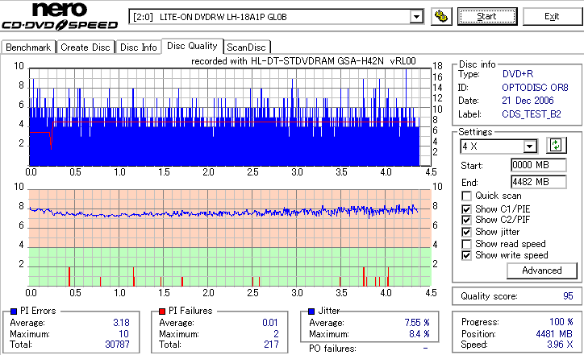Click the disc ID OPTODISC OR8
Screen dimensions: 584x355
point(536,88)
